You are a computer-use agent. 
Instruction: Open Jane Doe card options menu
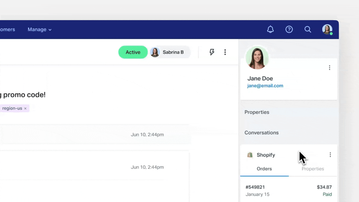click(x=329, y=68)
